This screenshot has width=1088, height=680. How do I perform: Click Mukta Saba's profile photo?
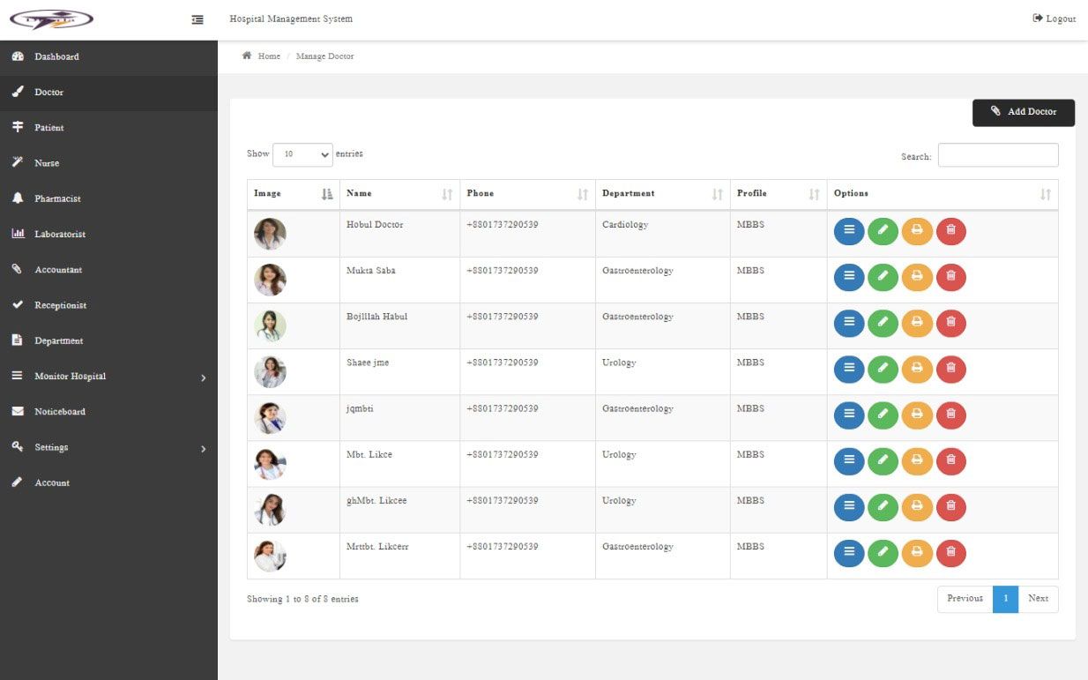[x=270, y=280]
